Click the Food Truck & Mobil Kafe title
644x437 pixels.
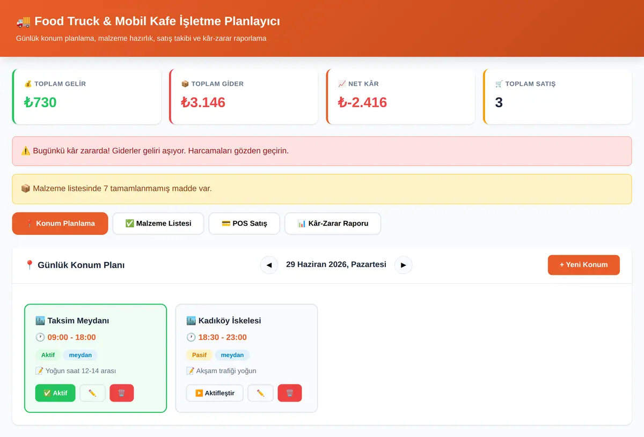[148, 21]
